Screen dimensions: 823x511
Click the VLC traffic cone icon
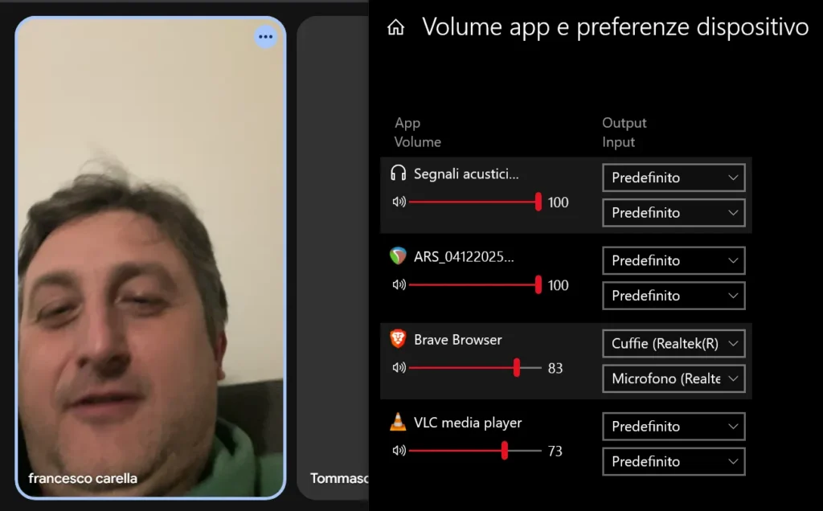click(398, 422)
